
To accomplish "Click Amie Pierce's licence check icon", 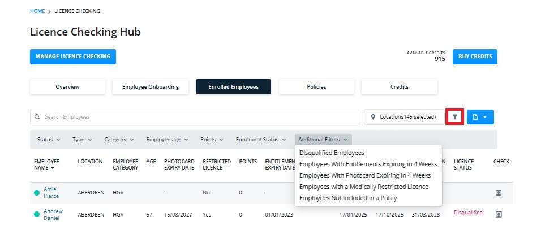I will tap(498, 193).
